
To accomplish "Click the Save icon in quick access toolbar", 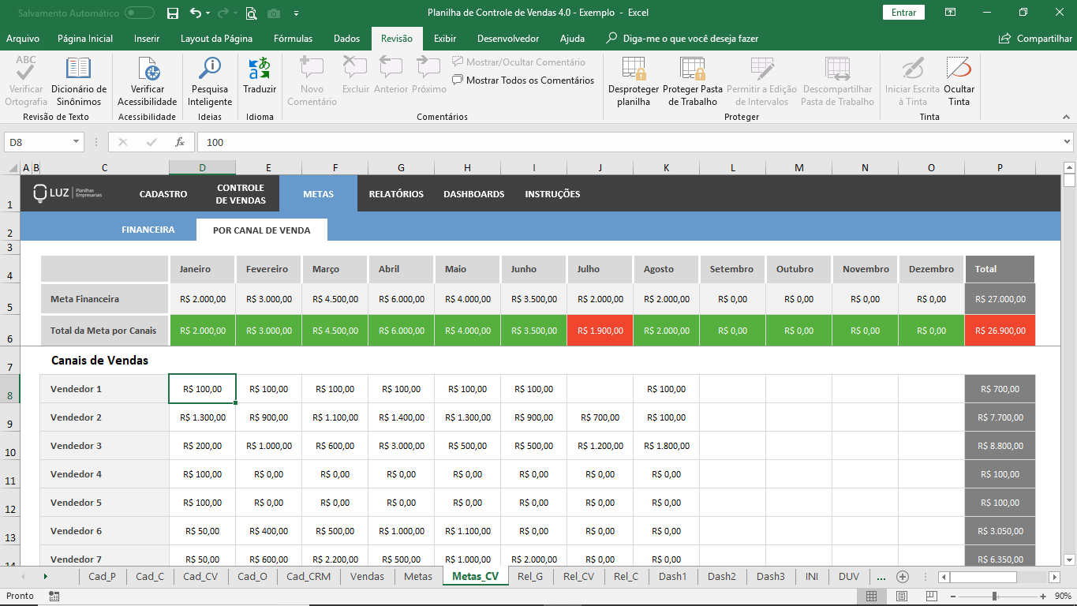I will coord(173,13).
